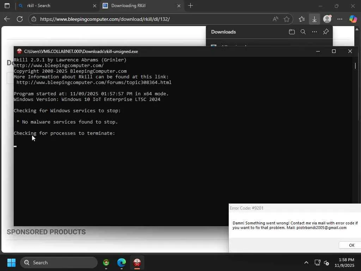Open the Windows Start menu
The image size is (361, 271).
pyautogui.click(x=11, y=263)
